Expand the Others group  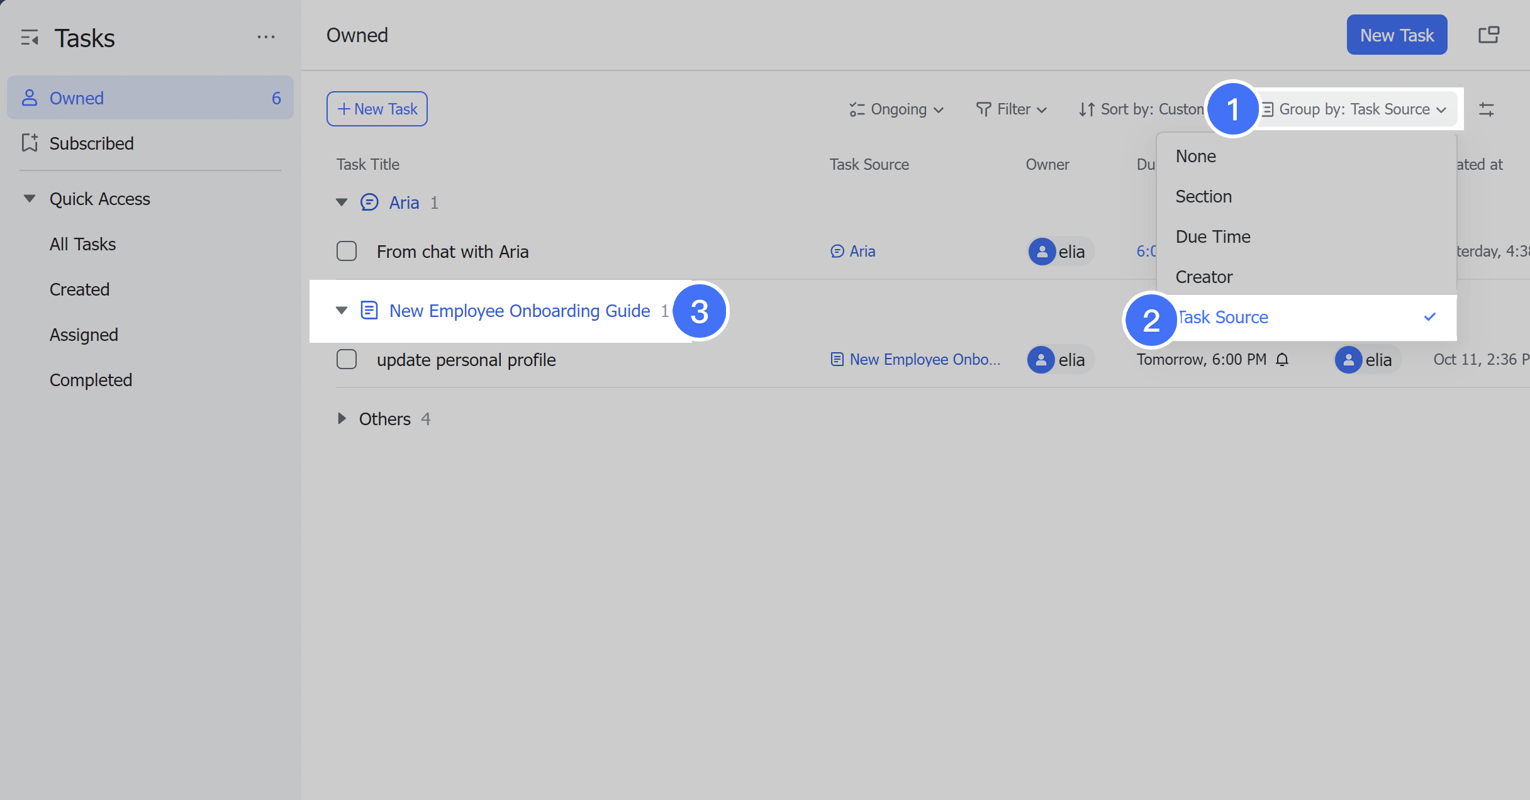(x=342, y=418)
